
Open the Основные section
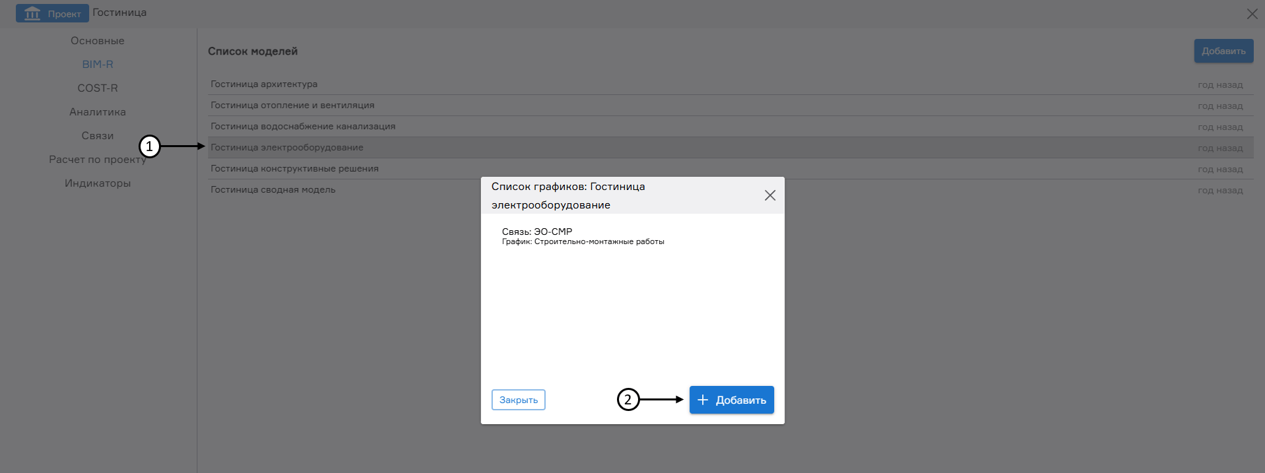point(98,41)
